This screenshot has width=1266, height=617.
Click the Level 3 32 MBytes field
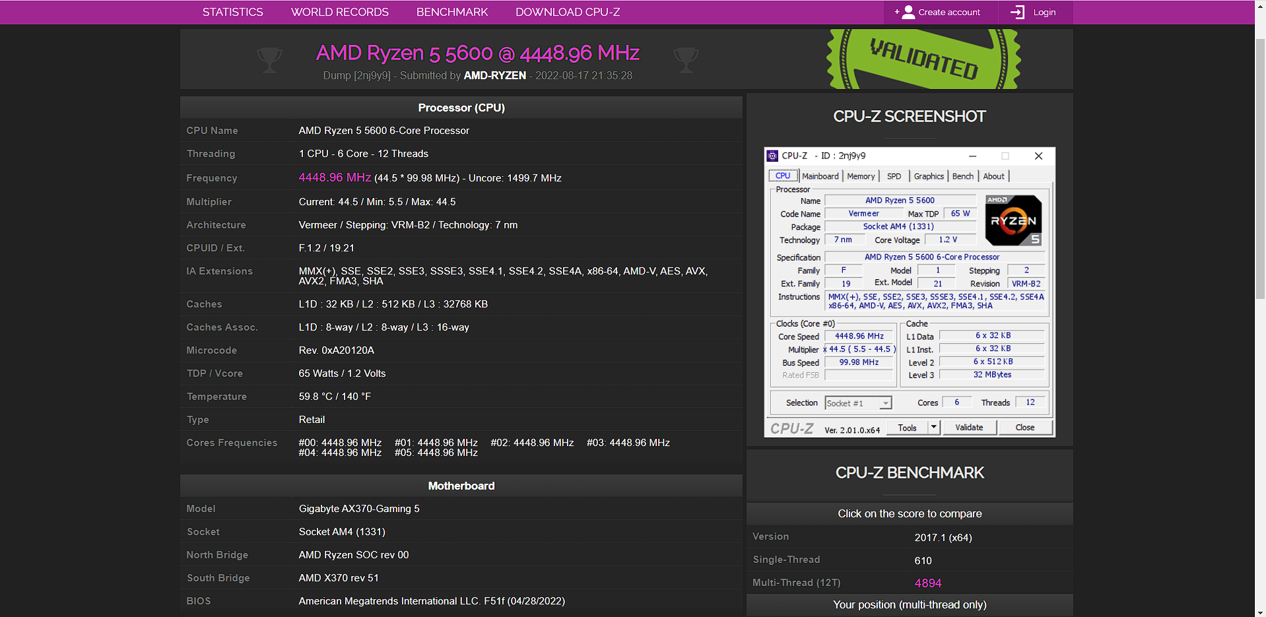(992, 374)
